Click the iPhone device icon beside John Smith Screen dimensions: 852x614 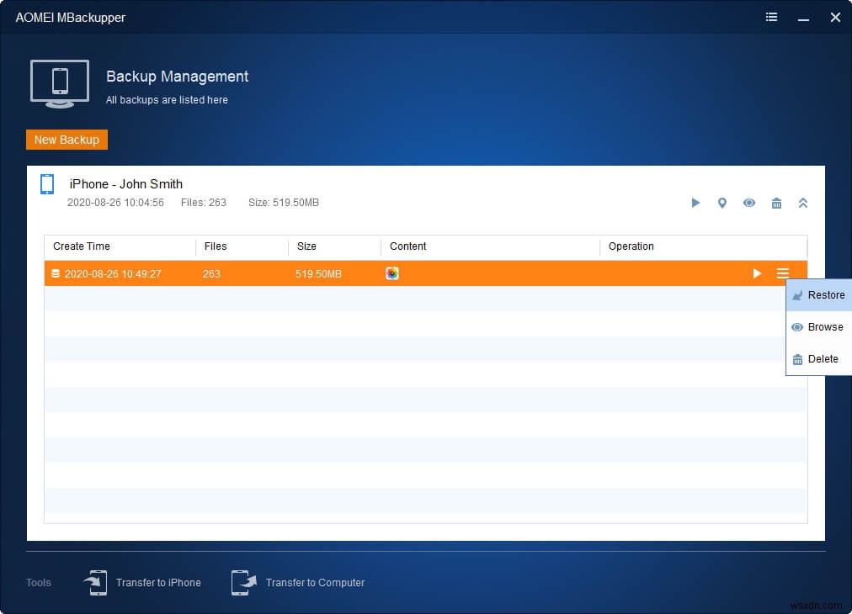click(47, 184)
